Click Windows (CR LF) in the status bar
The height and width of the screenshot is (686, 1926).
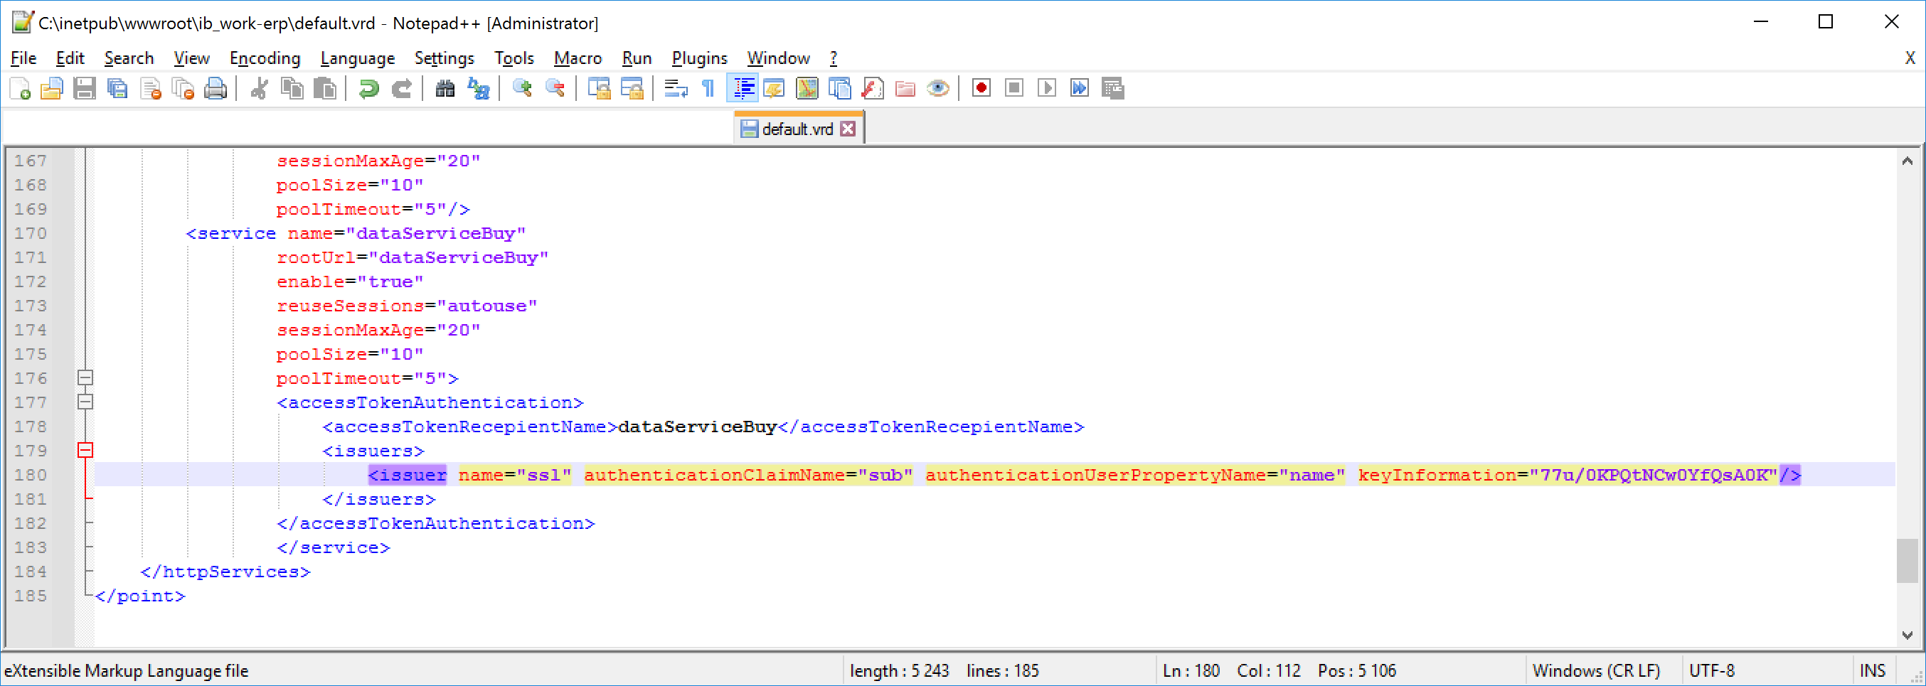click(x=1596, y=670)
